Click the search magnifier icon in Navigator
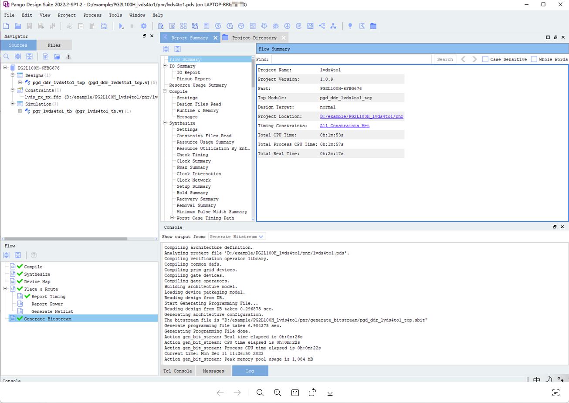 point(7,57)
